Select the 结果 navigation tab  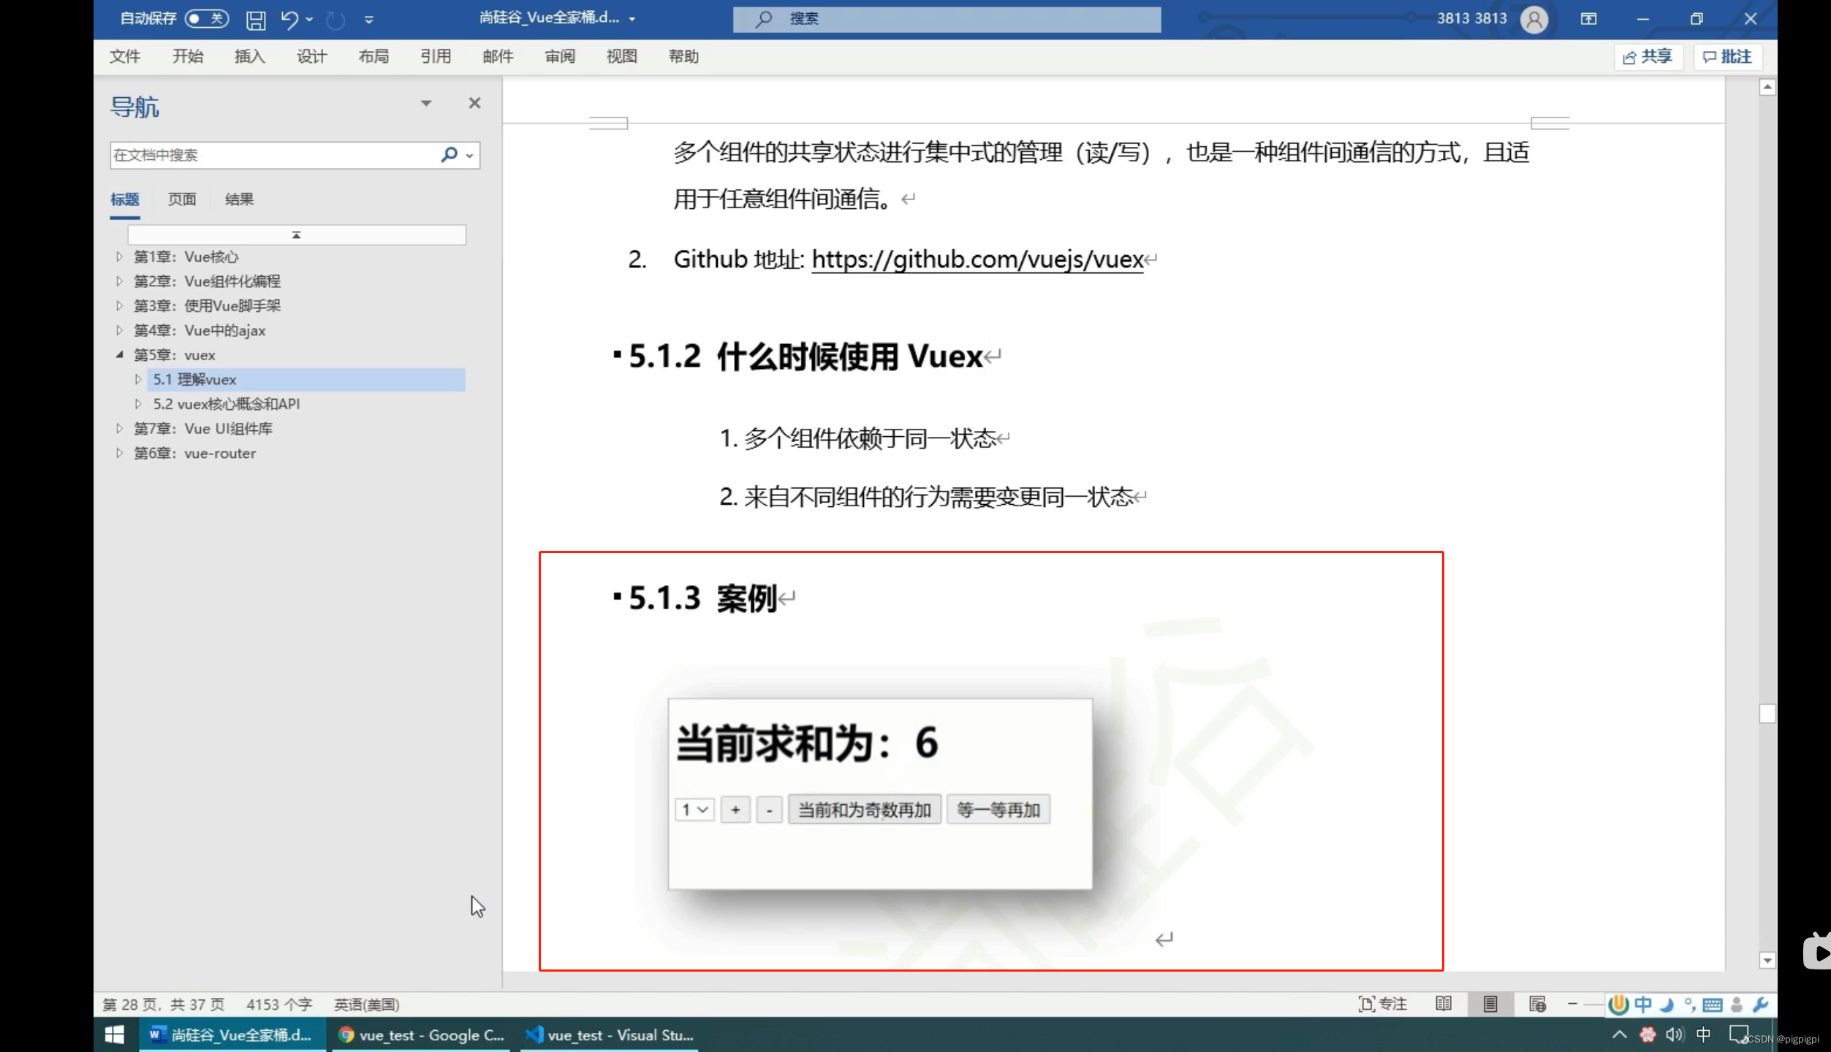[x=239, y=199]
